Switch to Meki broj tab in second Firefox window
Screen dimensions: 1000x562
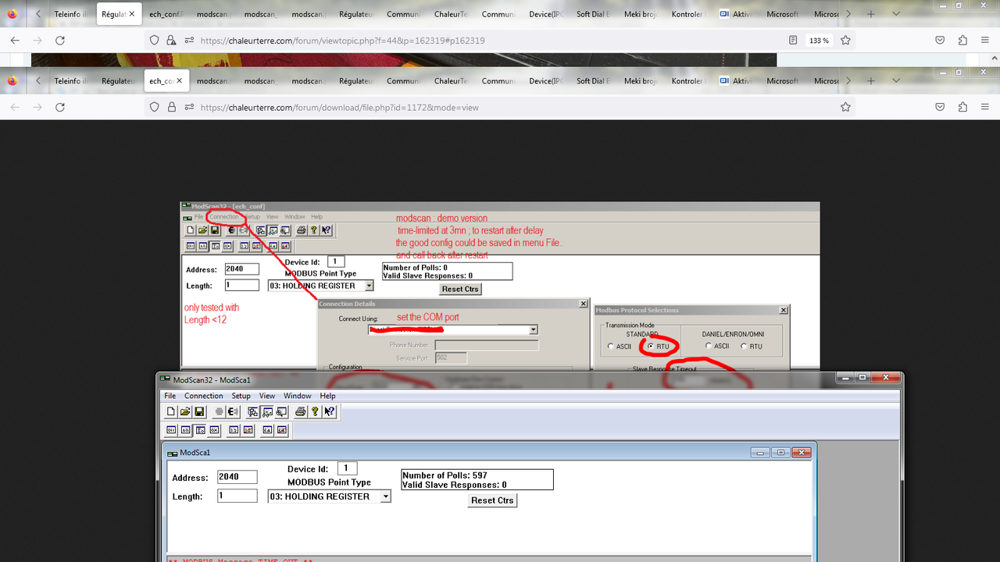click(x=641, y=80)
